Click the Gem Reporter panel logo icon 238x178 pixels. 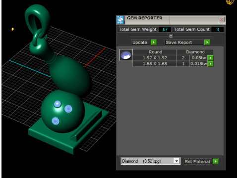click(x=120, y=20)
